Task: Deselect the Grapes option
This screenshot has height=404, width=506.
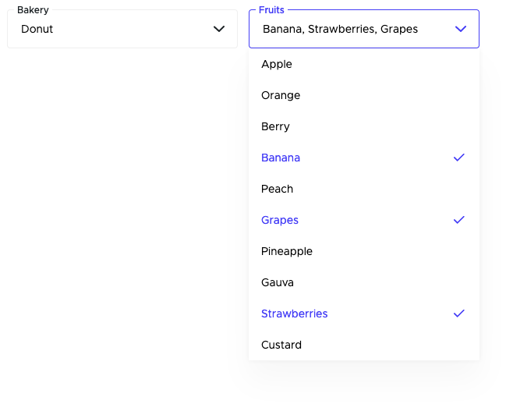Action: 280,220
